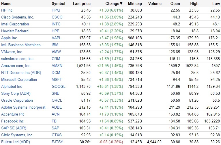The height and width of the screenshot is (145, 221).
Task: Sort by Volume column header
Action: 155,4
